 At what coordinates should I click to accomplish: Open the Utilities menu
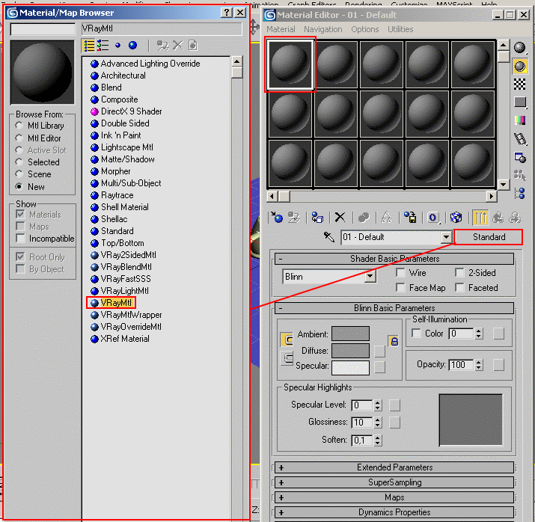tap(400, 29)
